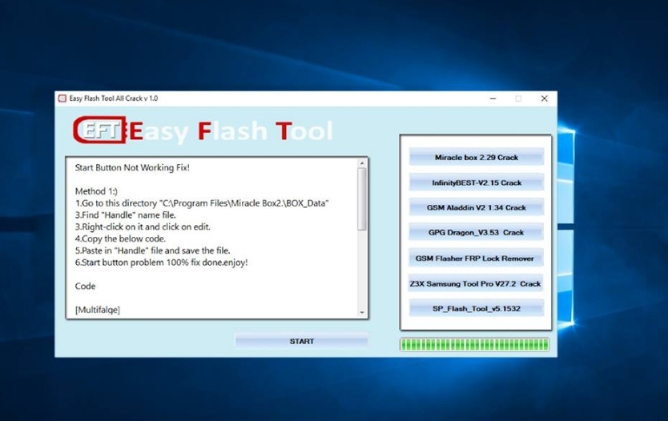Click the "Code" line in text box

85,286
